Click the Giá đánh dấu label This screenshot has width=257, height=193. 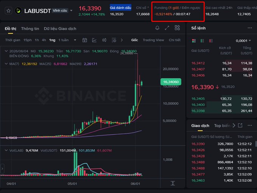[x=121, y=8]
